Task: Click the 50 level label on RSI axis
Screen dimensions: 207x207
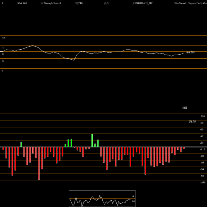Action: pos(3,54)
